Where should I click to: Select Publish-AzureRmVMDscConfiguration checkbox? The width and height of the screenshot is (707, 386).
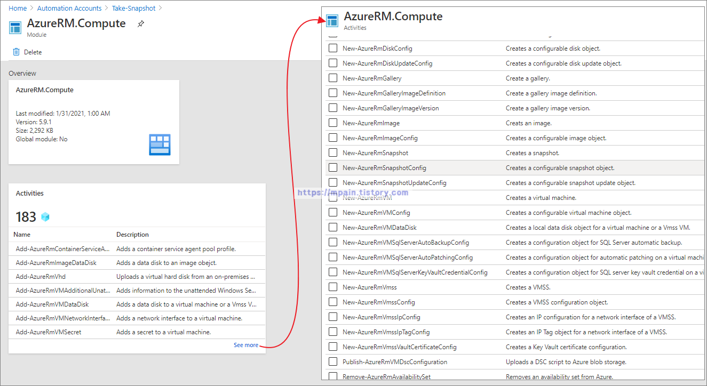pos(333,361)
